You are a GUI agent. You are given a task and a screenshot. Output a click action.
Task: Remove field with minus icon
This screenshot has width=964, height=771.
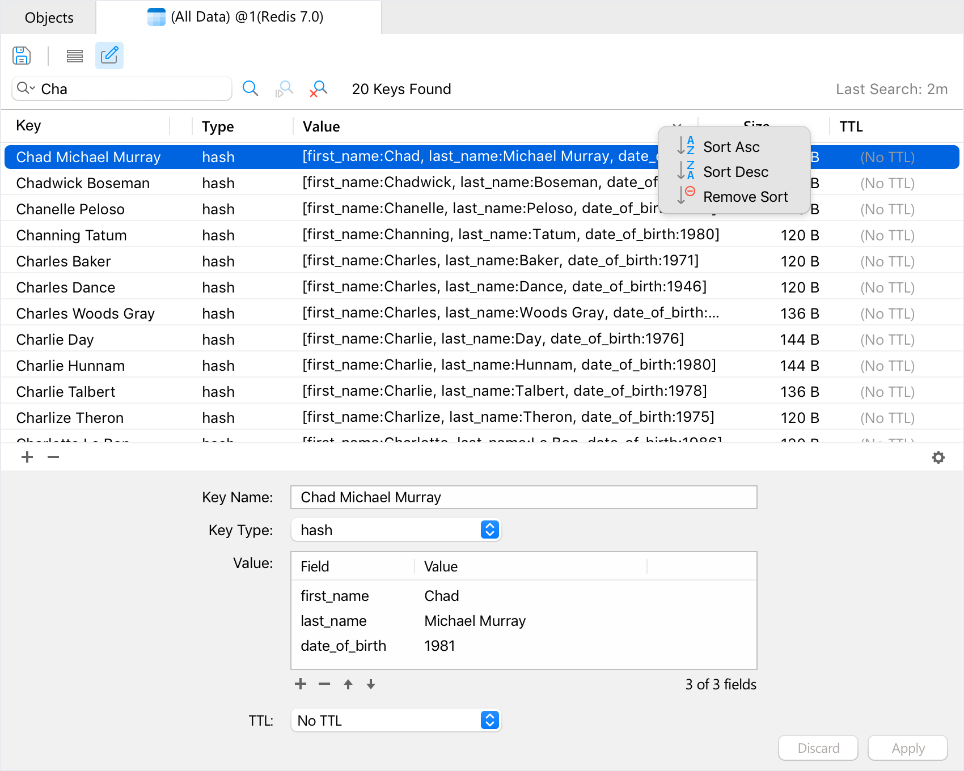pyautogui.click(x=324, y=684)
